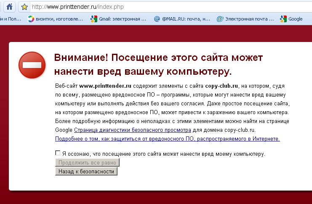
Task: Check the 'Я осознаю' risk acknowledgment checkbox
Action: tap(58, 153)
